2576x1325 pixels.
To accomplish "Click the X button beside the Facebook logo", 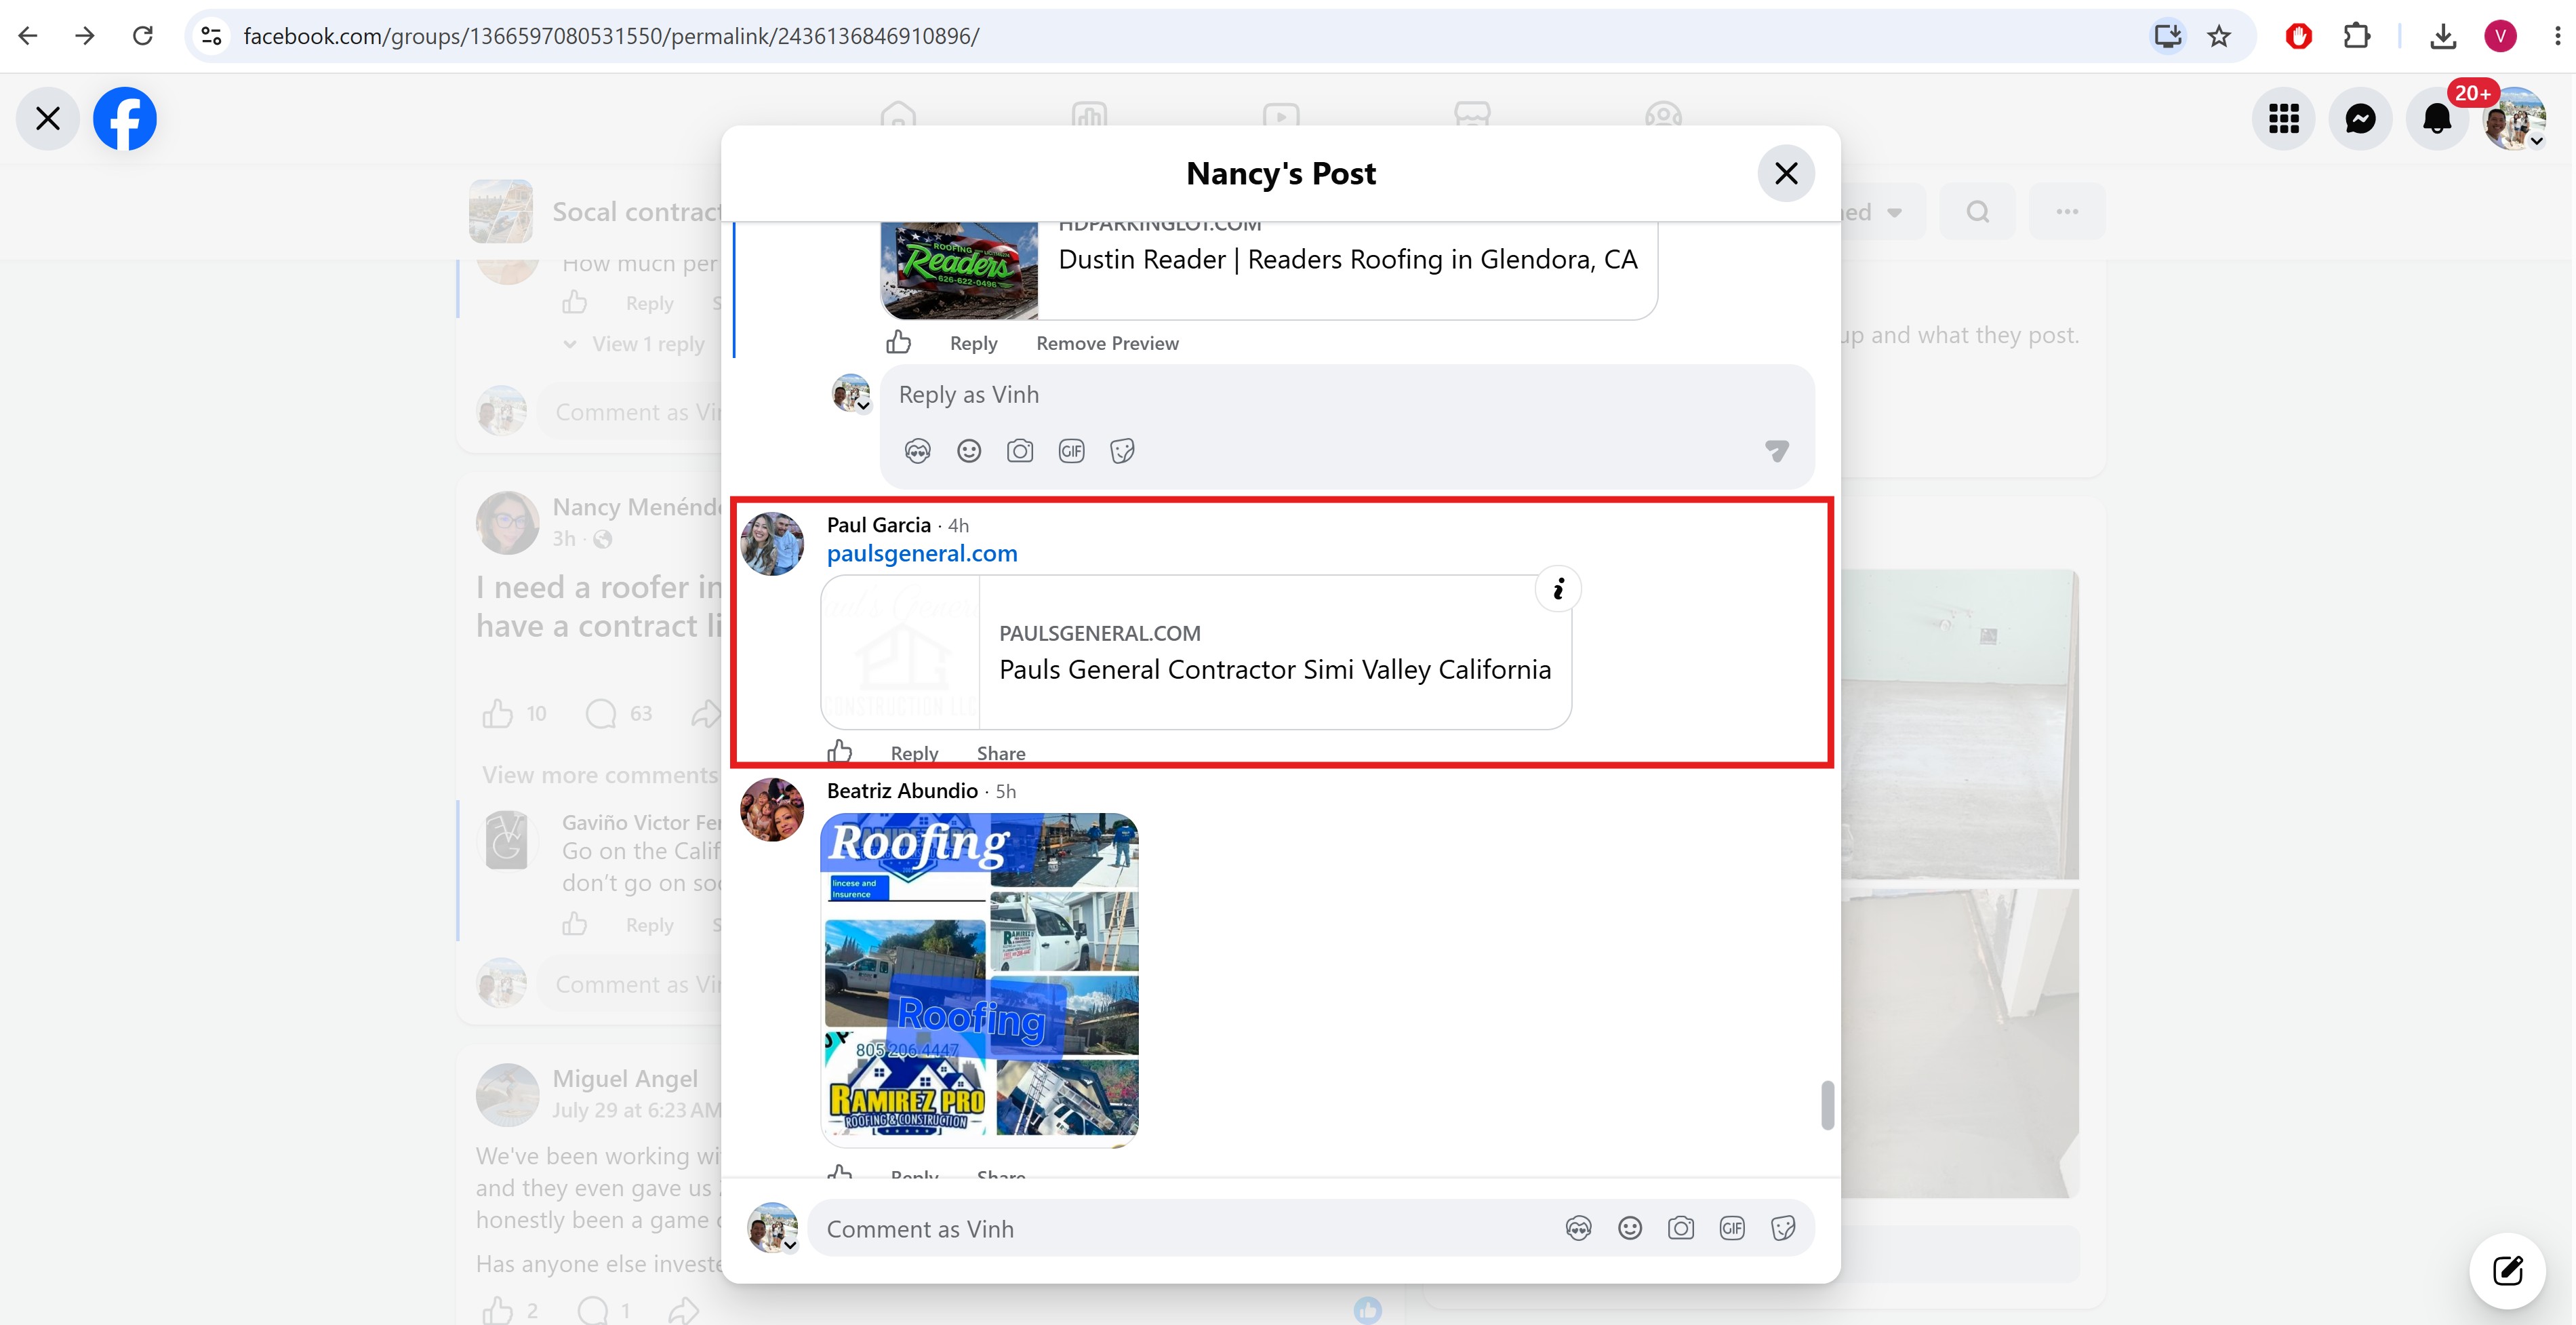I will click(47, 119).
